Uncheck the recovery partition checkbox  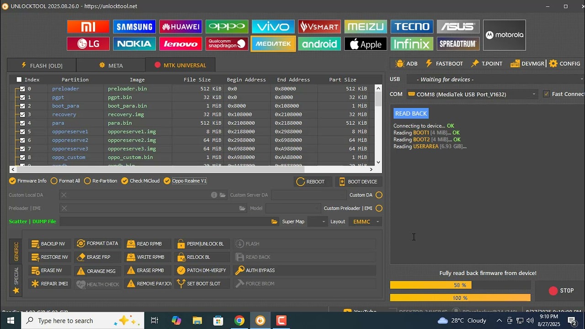click(22, 114)
